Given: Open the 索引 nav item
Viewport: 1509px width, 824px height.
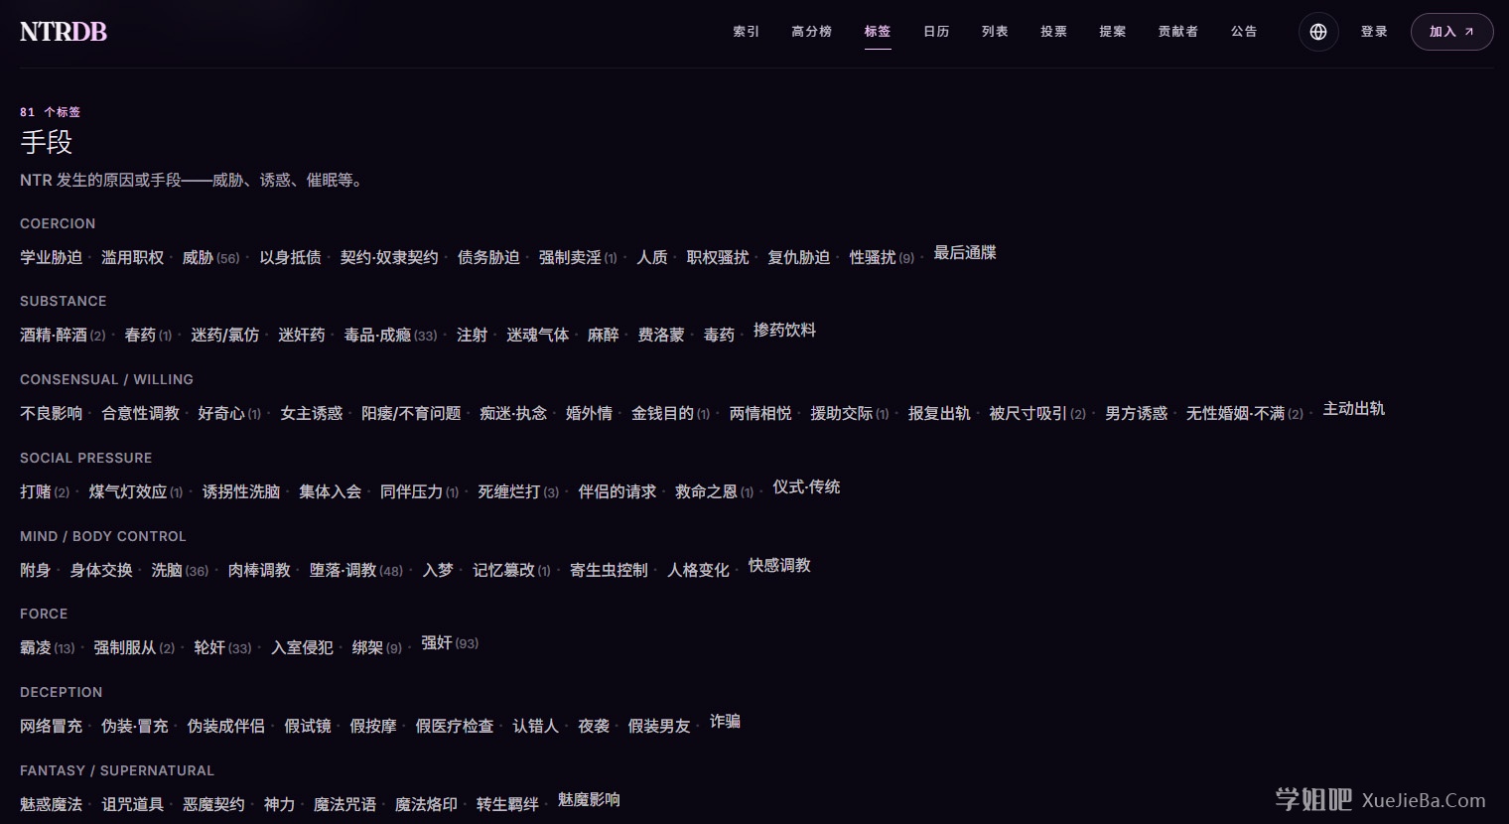Looking at the screenshot, I should (747, 32).
